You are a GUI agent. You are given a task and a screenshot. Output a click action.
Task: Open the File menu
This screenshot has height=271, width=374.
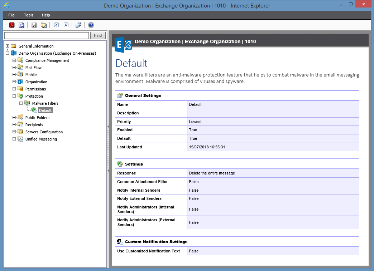point(11,15)
